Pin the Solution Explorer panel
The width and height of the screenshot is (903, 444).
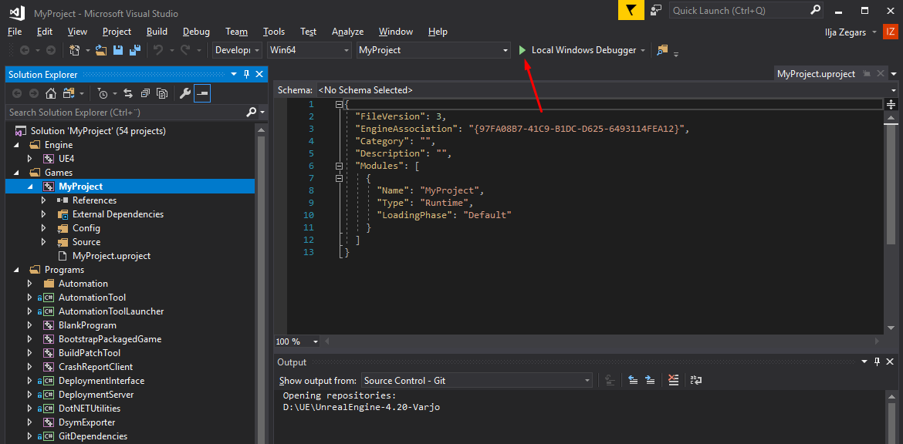click(x=246, y=75)
